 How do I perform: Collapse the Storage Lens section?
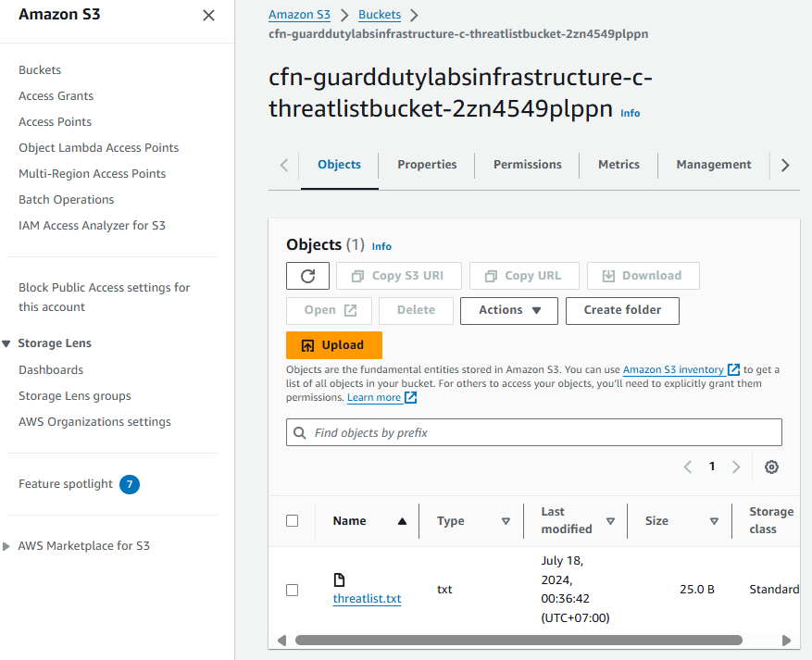[x=6, y=343]
